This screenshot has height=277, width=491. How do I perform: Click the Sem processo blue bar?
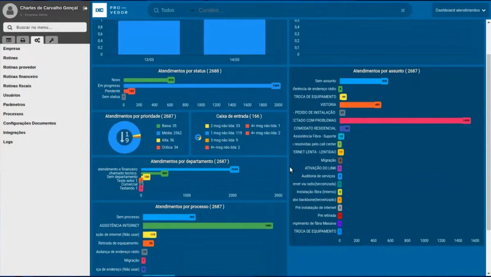(169, 217)
